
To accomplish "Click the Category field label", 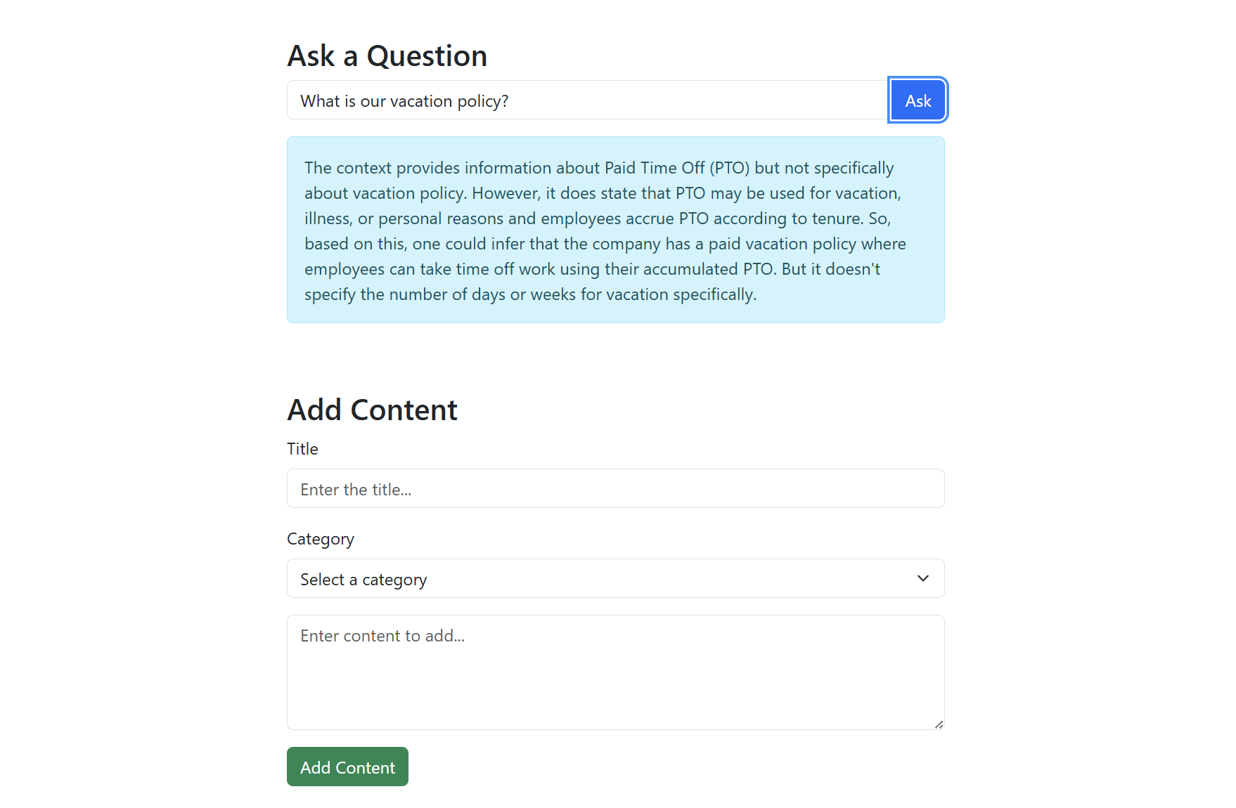I will [x=320, y=539].
